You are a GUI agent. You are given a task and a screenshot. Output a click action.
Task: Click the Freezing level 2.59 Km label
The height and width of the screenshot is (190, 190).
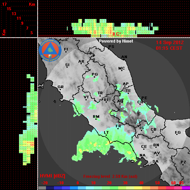110,176
